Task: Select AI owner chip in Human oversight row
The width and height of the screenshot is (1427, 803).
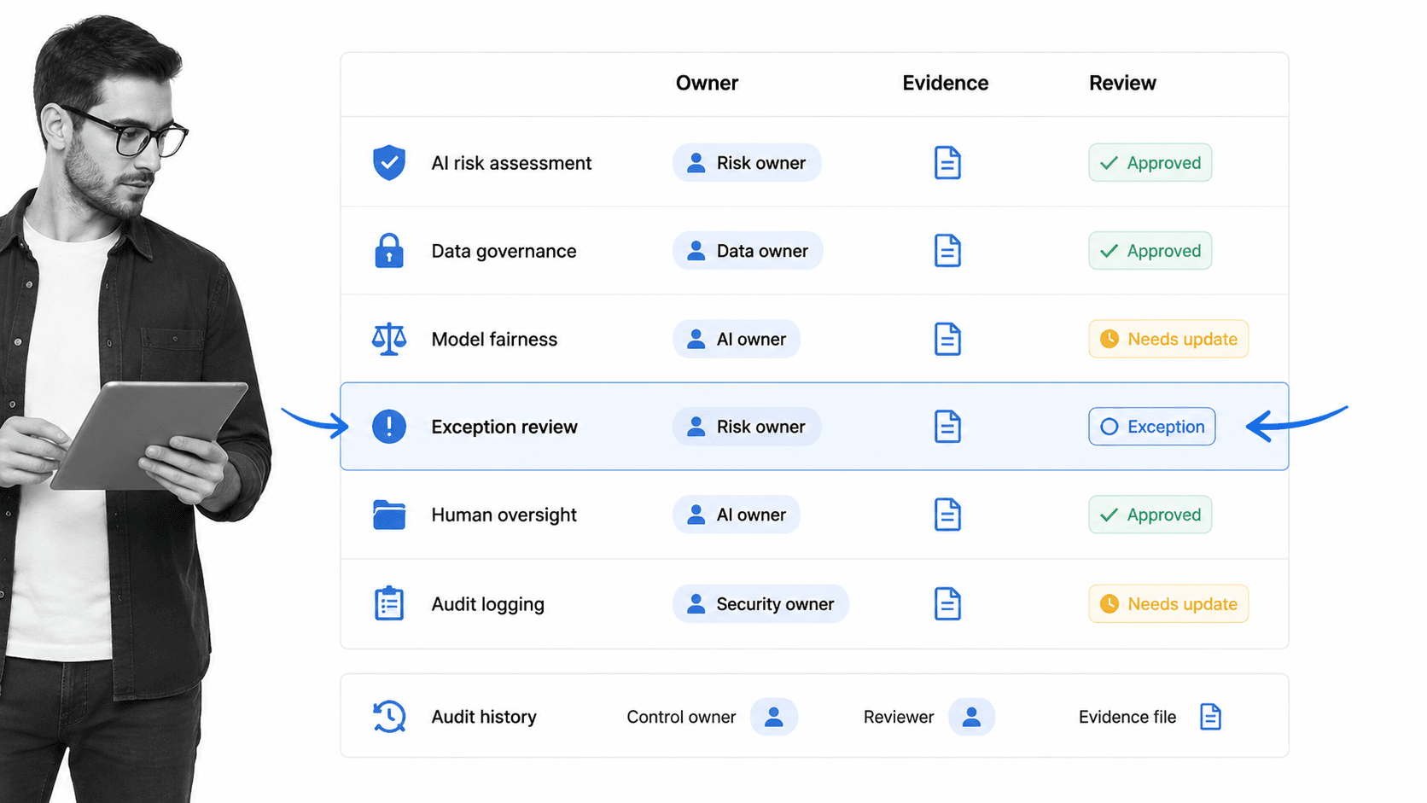Action: 737,515
